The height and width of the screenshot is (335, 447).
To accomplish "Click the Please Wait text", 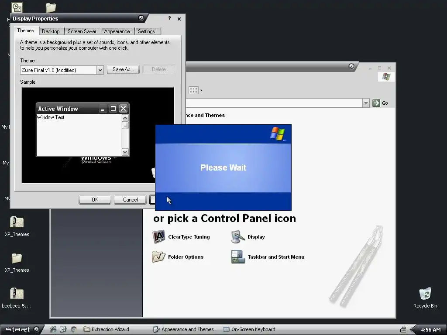I will pos(223,167).
